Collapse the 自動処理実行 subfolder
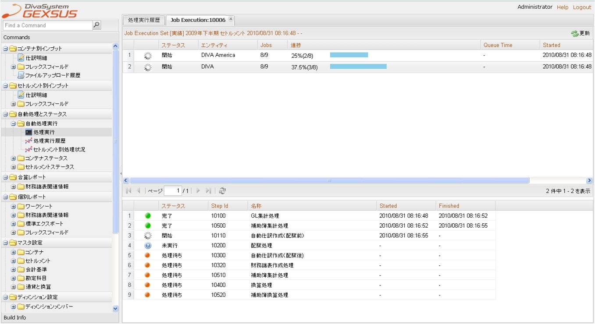The image size is (595, 324). [13, 123]
